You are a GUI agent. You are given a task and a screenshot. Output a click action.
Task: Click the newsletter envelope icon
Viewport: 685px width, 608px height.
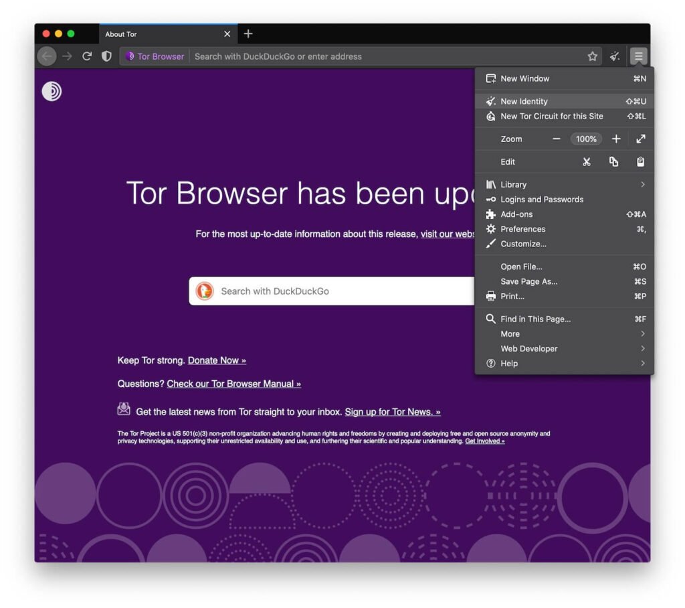click(124, 409)
